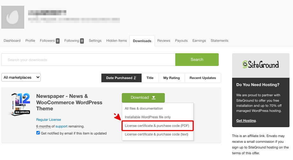
Task: Click the Newspaper theme thumbnail image
Action: pos(20,105)
